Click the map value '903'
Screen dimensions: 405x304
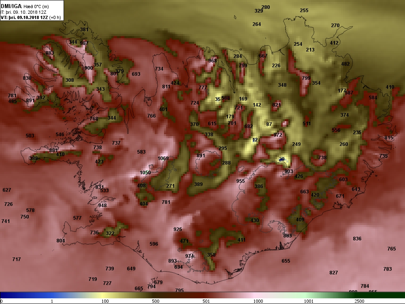point(289,171)
